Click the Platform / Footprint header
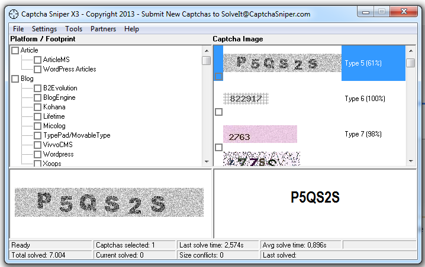425x267 pixels. pos(43,39)
